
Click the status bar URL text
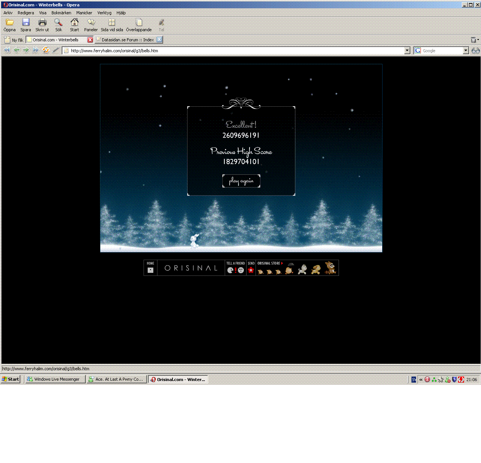point(46,369)
